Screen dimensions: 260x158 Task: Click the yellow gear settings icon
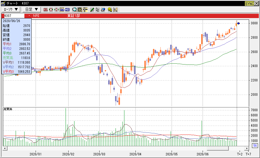[110, 9]
